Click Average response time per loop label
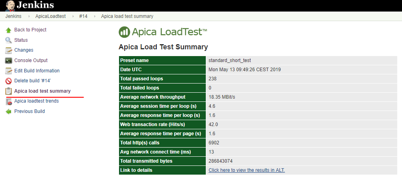 point(160,115)
